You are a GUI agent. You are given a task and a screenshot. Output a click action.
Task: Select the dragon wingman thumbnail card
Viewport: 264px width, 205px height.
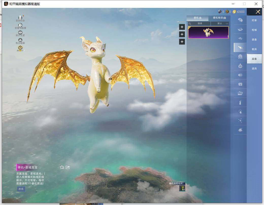[208, 33]
